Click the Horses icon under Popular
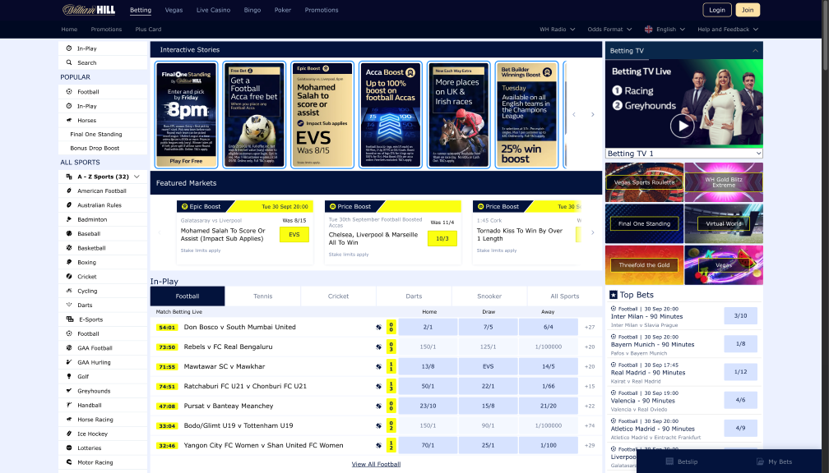829x473 pixels. click(x=69, y=121)
